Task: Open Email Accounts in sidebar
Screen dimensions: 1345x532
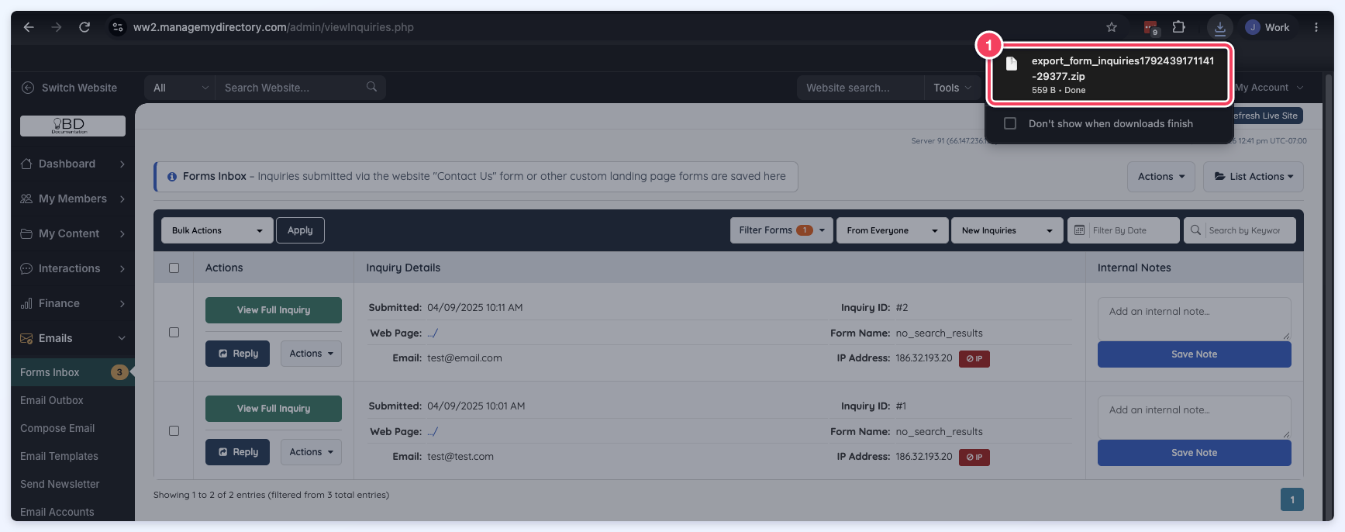Action: [57, 512]
